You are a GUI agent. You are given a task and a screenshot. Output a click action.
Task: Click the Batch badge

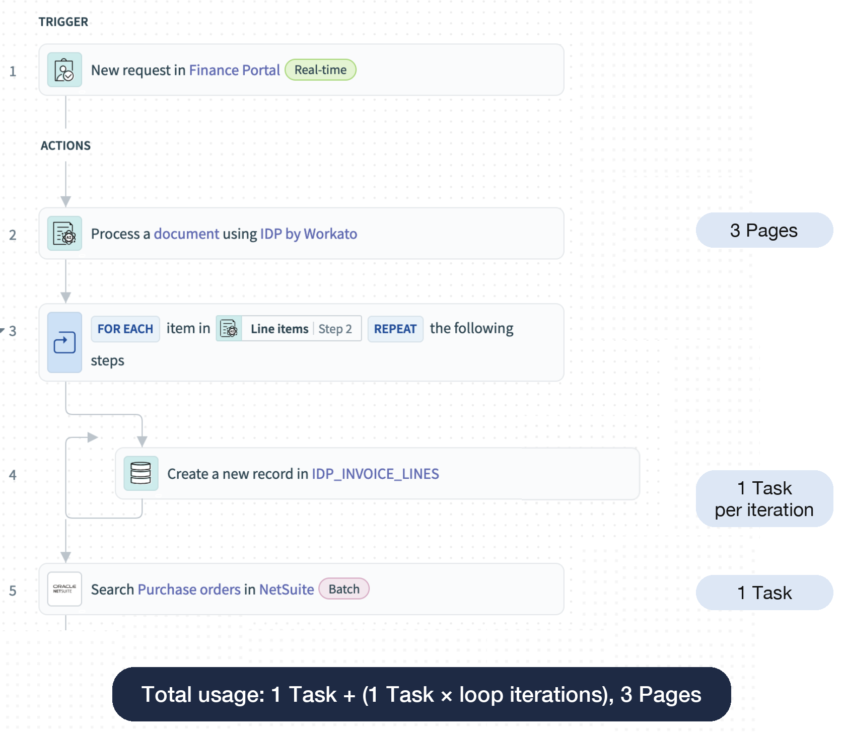[344, 589]
